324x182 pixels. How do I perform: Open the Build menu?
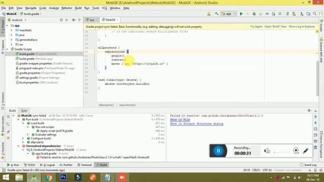pyautogui.click(x=78, y=8)
